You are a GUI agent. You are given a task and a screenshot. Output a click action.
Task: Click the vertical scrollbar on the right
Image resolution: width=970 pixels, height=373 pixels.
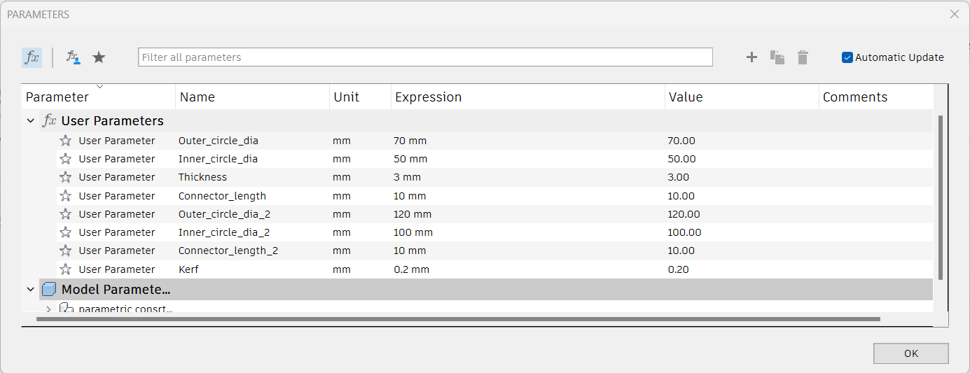pos(941,197)
